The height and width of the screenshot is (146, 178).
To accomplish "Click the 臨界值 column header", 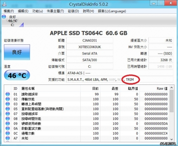I will (130, 88).
